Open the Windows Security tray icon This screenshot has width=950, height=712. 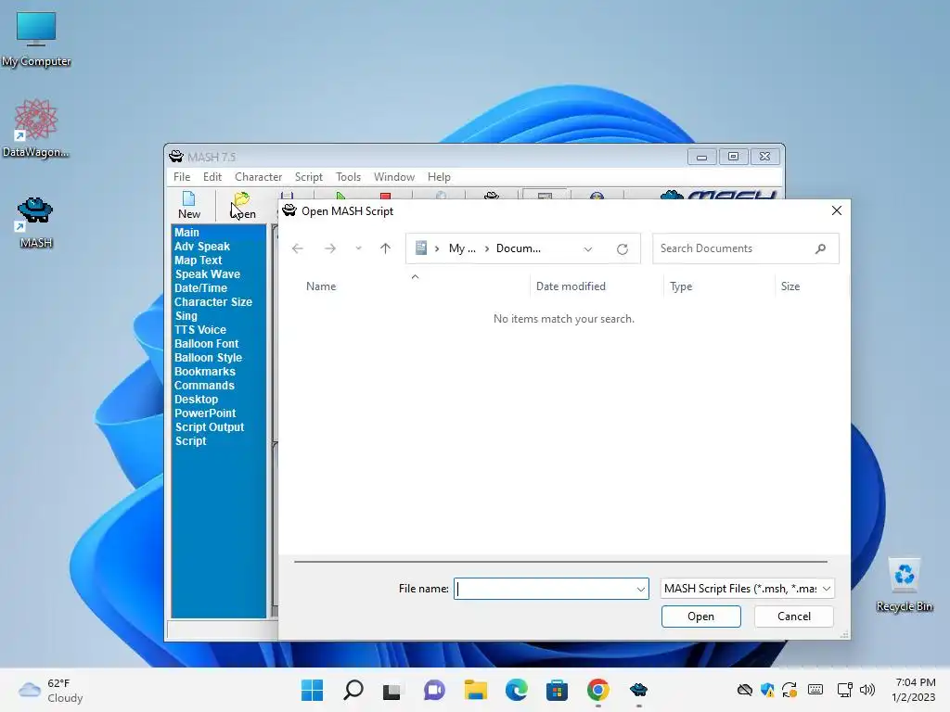(767, 690)
